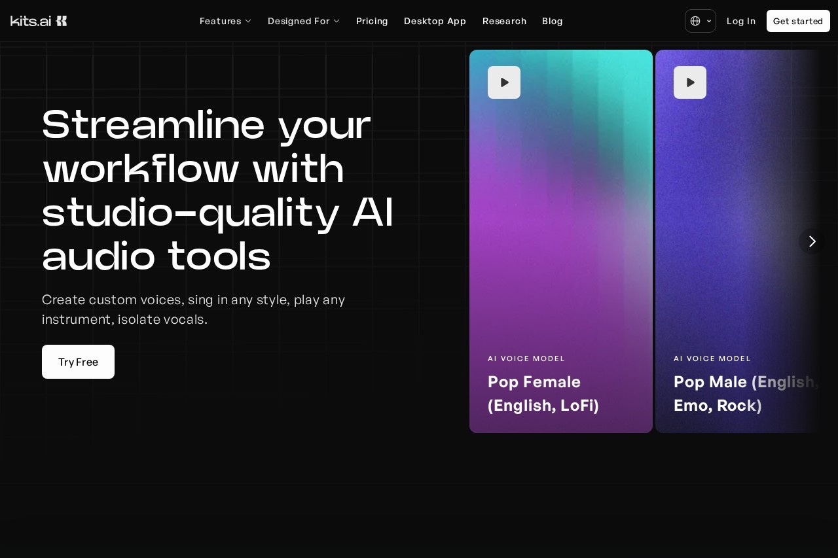Viewport: 838px width, 558px height.
Task: Click the 'Streamline your workflow' headline
Action: coord(218,190)
